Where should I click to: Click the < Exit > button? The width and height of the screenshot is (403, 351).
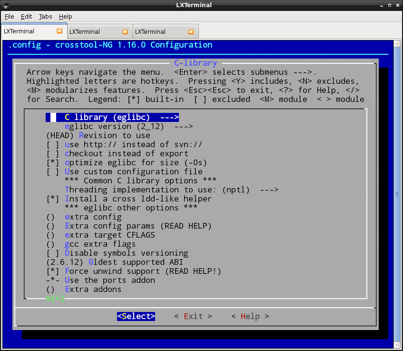pyautogui.click(x=193, y=316)
